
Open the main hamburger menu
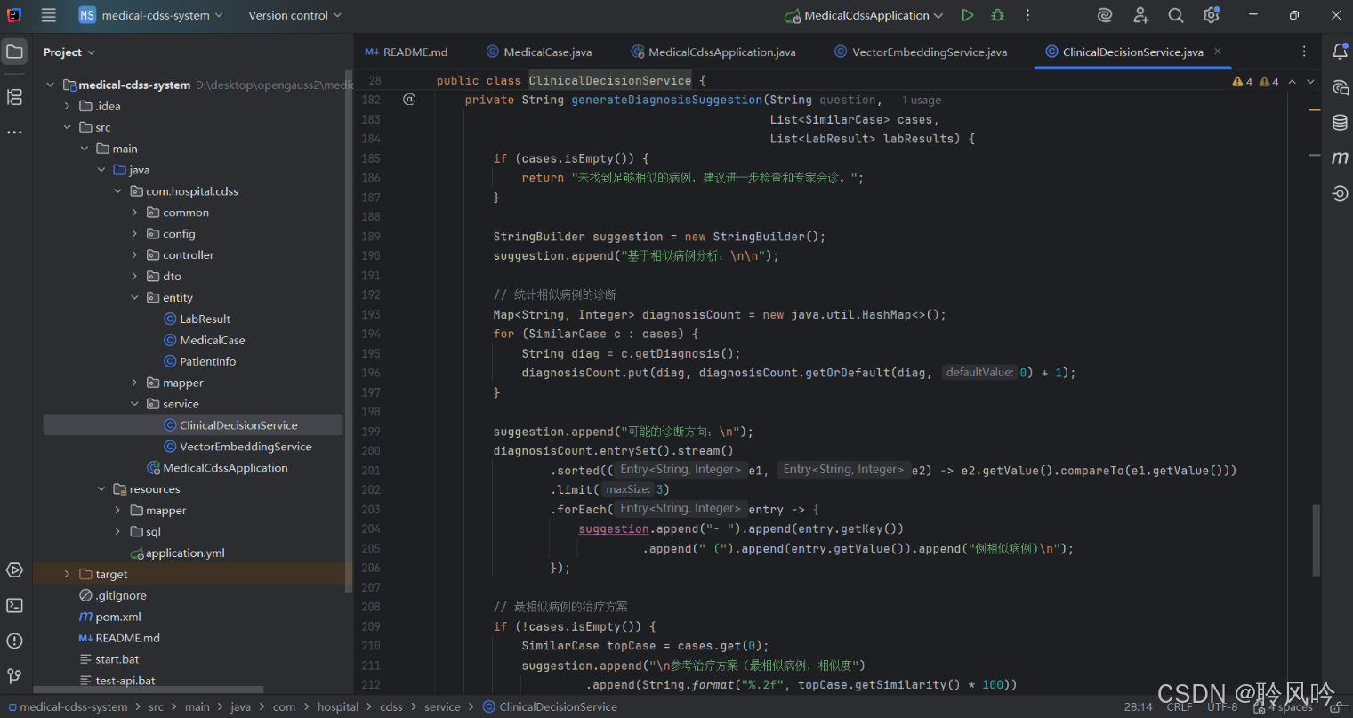[x=49, y=15]
